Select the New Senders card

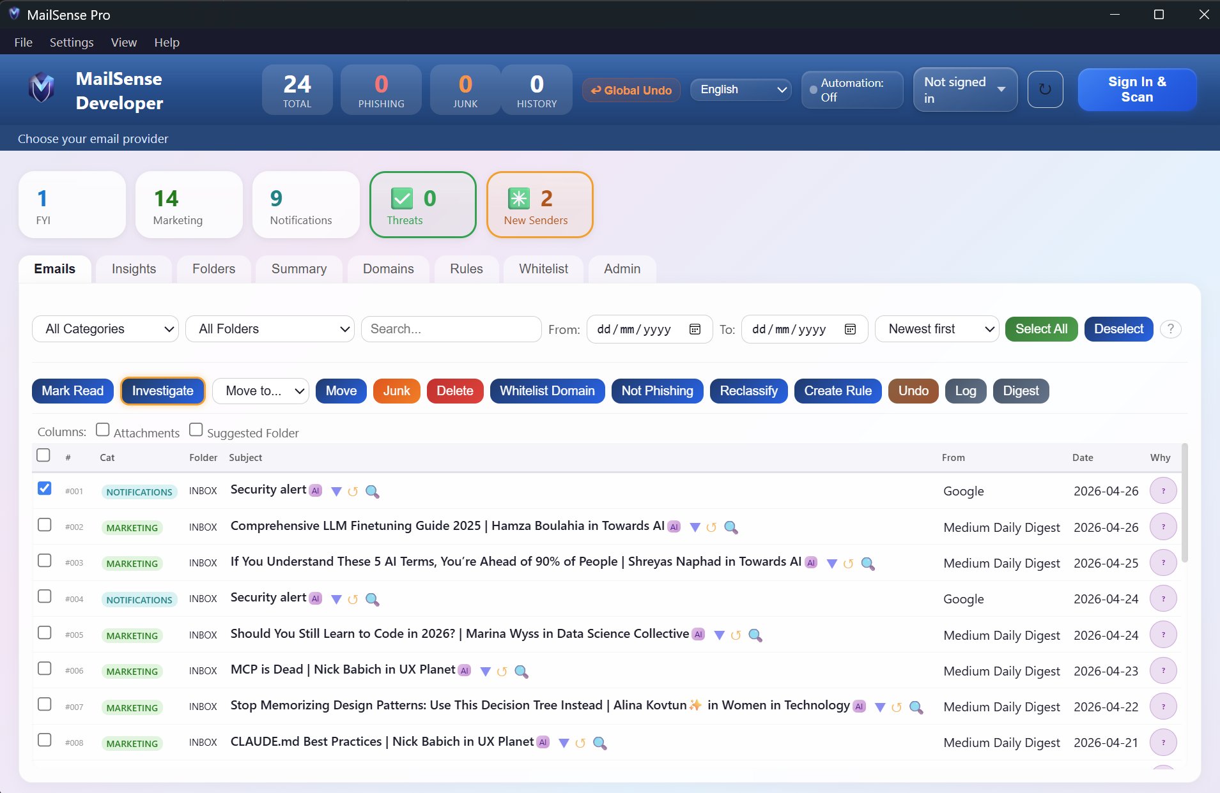539,204
